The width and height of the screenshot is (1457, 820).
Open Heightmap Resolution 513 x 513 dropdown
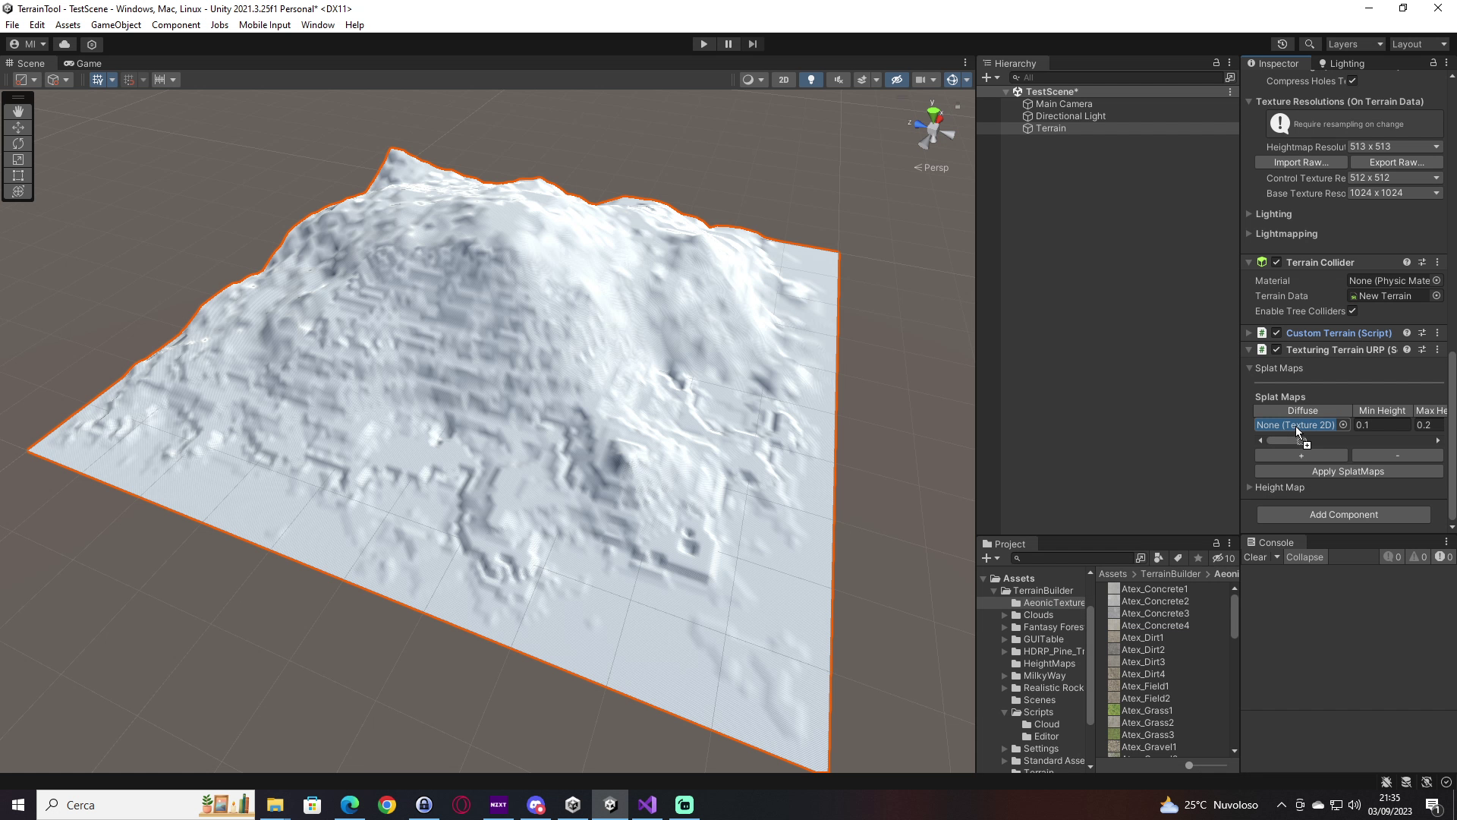click(1395, 147)
